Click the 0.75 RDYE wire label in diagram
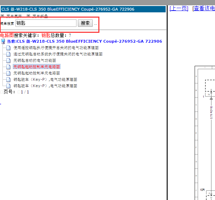 211,113
